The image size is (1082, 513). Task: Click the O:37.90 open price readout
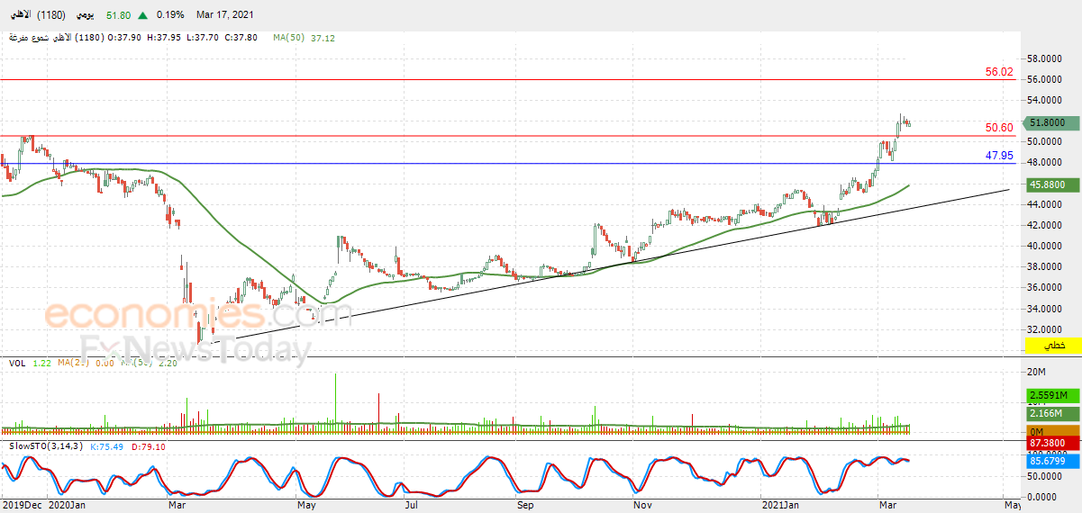[x=125, y=38]
